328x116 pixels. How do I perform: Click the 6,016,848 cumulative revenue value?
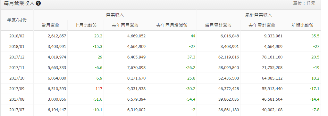[230, 36]
